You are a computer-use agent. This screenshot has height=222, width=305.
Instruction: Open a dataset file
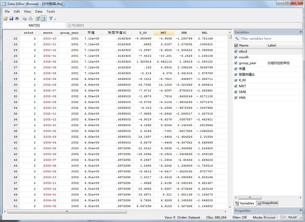pos(6,18)
